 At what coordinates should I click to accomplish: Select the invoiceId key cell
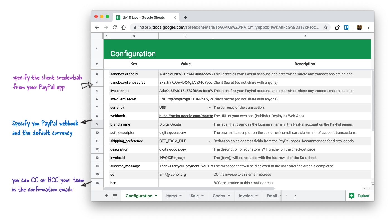(x=134, y=158)
